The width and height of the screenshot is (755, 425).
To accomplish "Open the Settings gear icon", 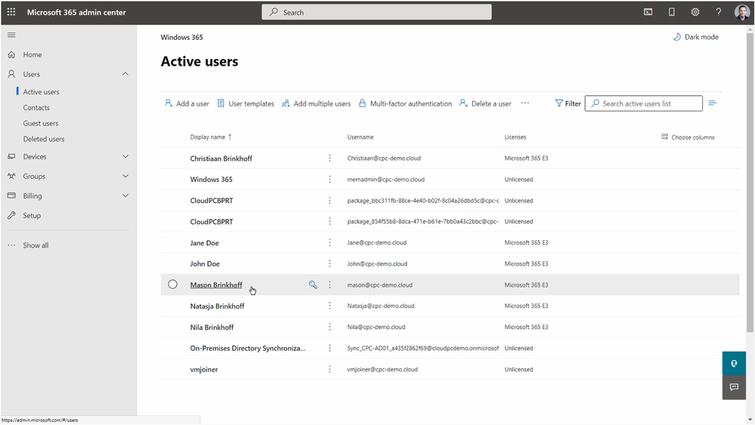I will point(695,12).
